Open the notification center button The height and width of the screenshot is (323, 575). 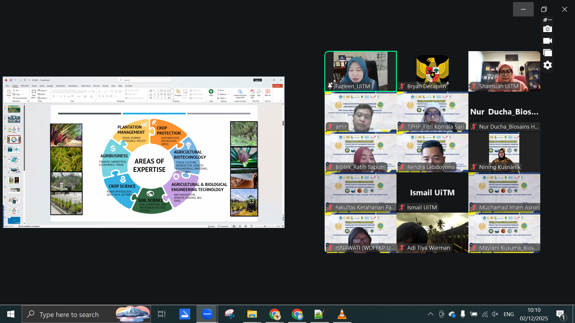(x=561, y=314)
